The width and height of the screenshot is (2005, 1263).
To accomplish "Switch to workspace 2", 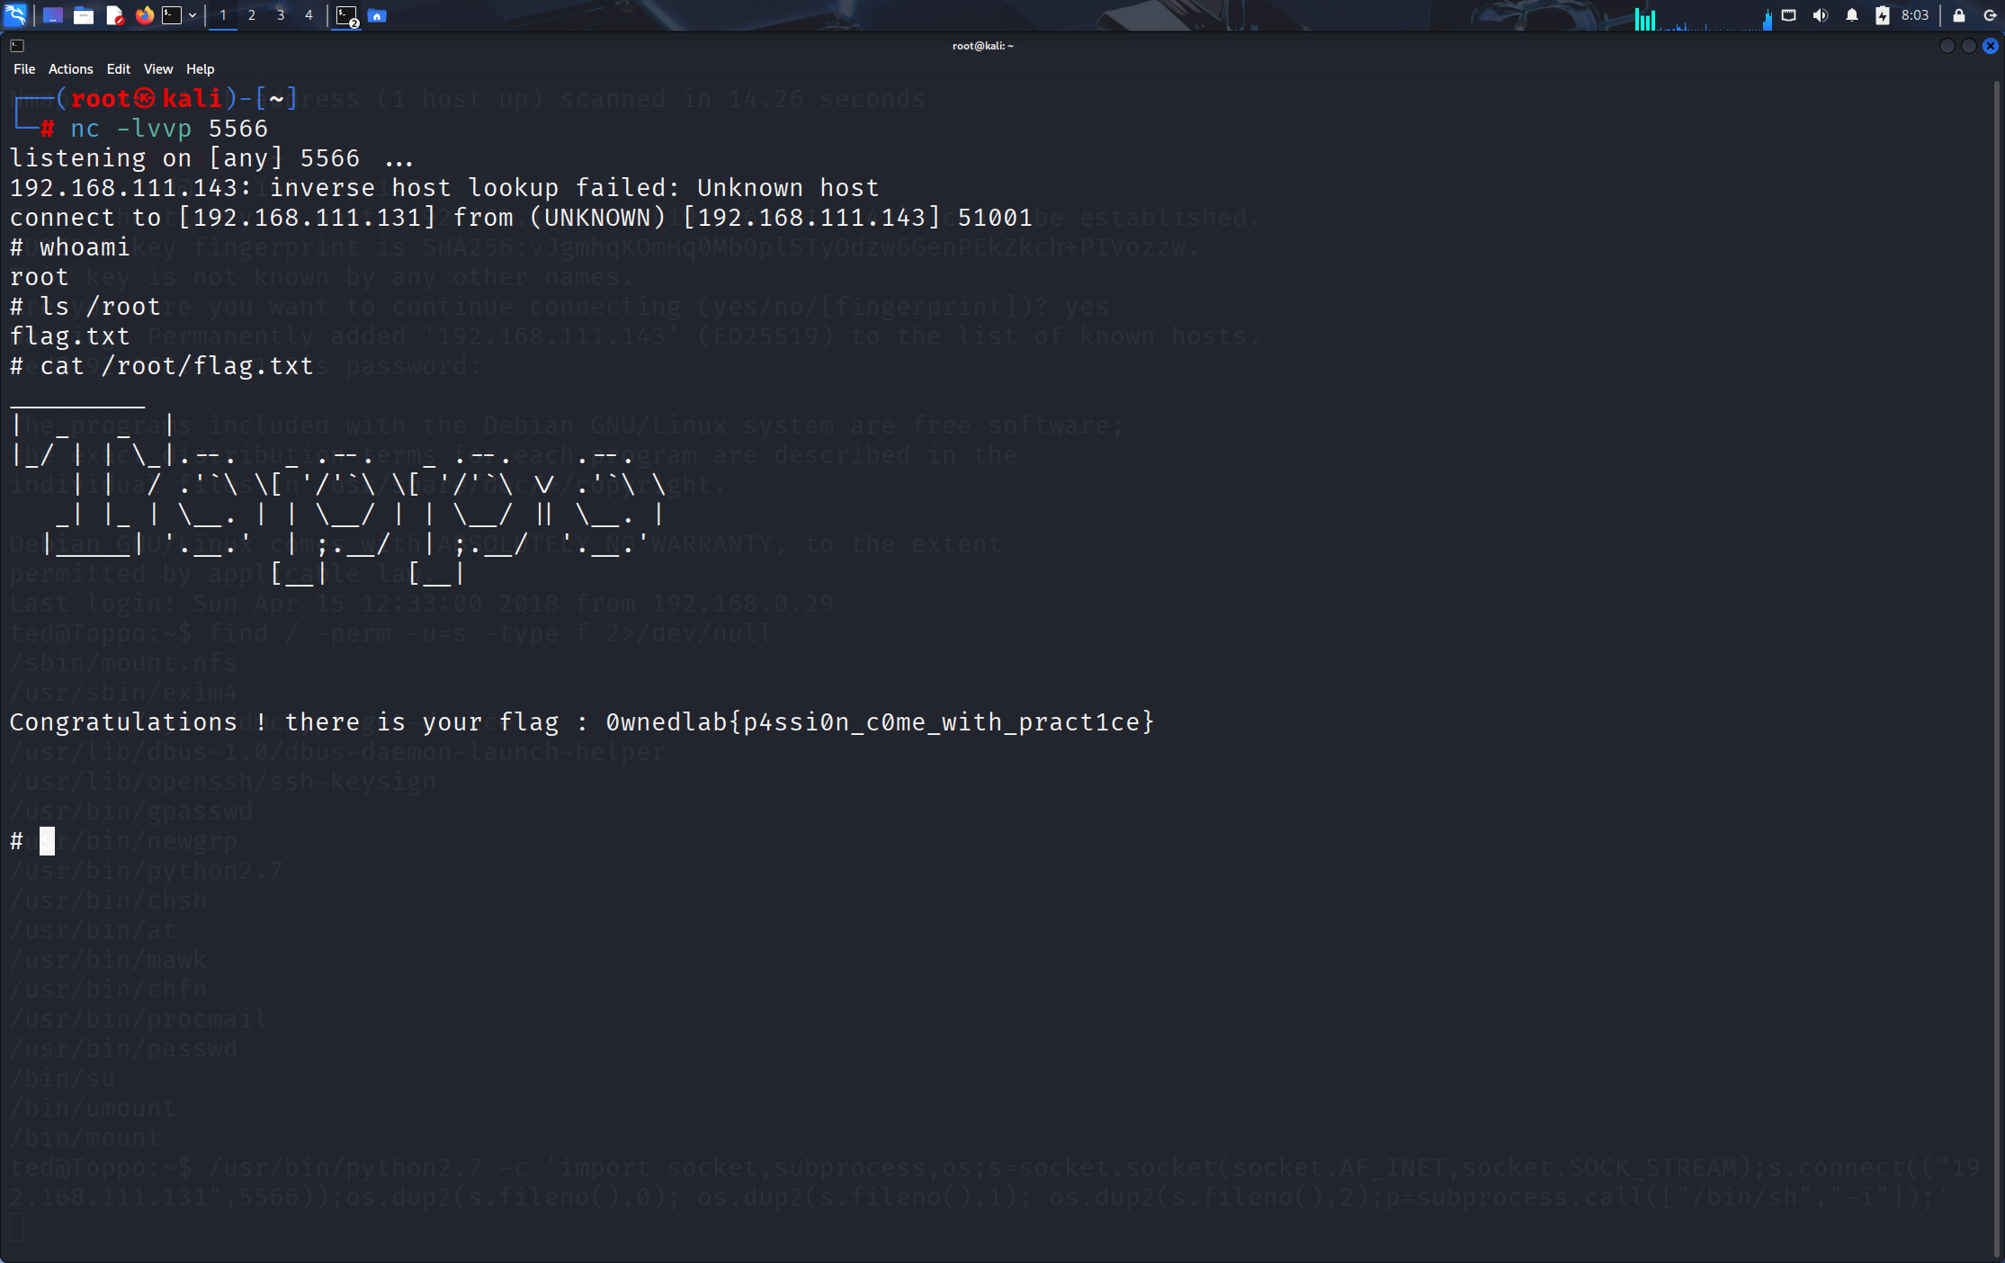I will tap(251, 15).
